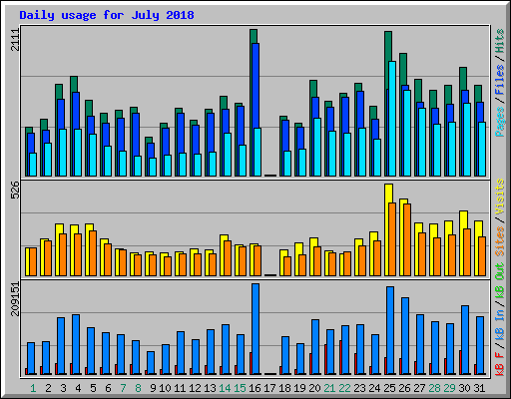Select day 4 label on the x-axis

[x=78, y=388]
